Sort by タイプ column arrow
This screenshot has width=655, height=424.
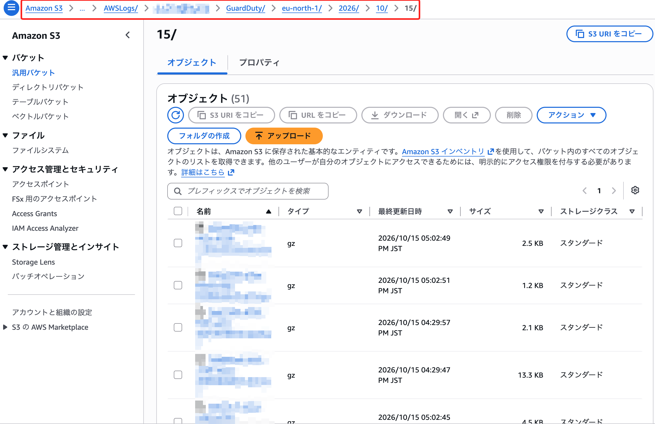(360, 211)
